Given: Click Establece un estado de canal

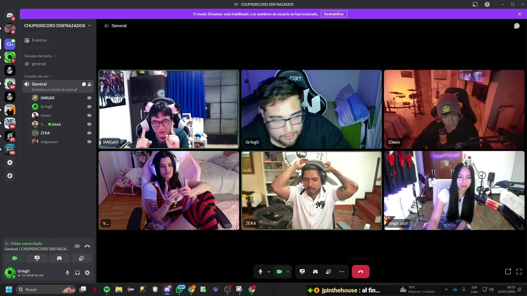Looking at the screenshot, I should click(x=52, y=90).
